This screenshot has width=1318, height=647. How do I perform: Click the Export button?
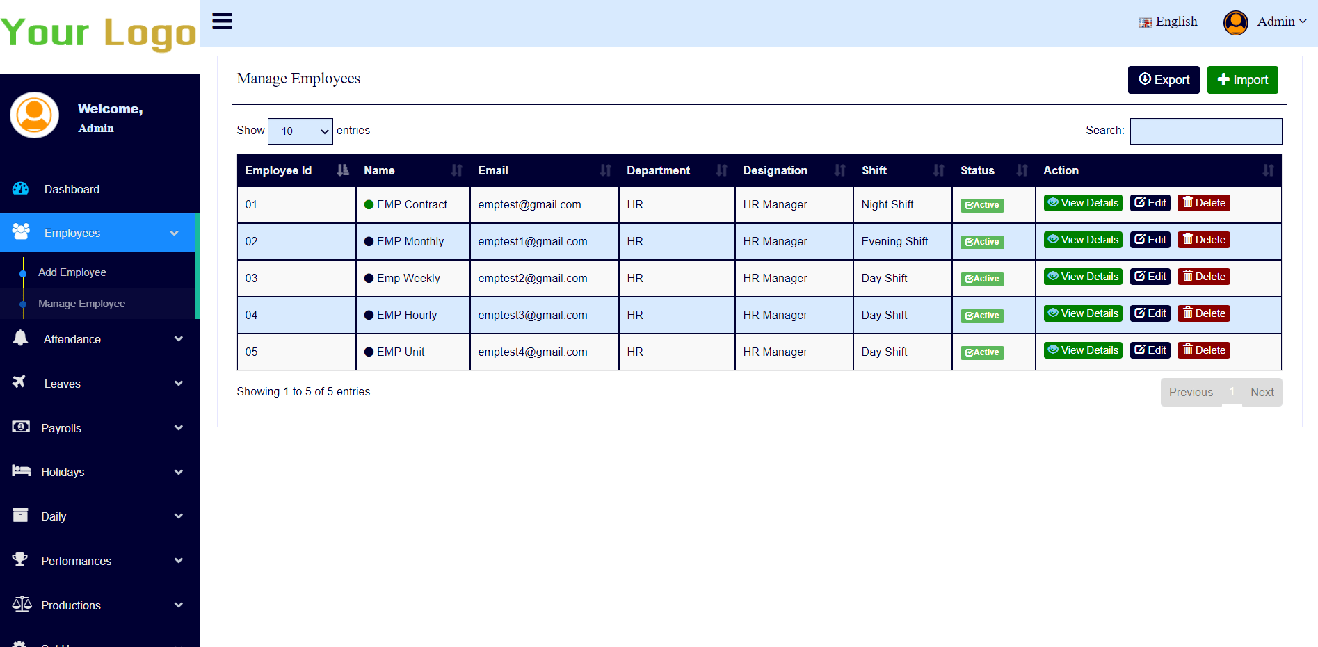(x=1163, y=79)
